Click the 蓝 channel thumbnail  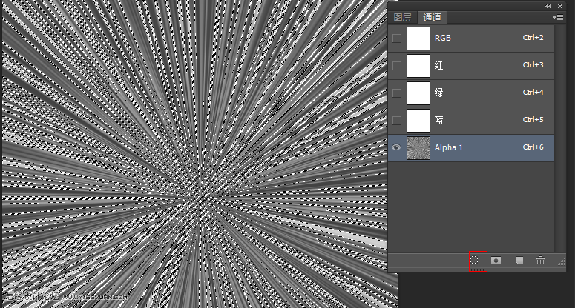pyautogui.click(x=418, y=121)
